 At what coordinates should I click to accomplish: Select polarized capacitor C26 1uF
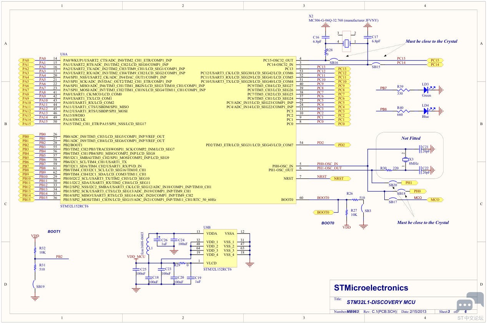click(157, 239)
